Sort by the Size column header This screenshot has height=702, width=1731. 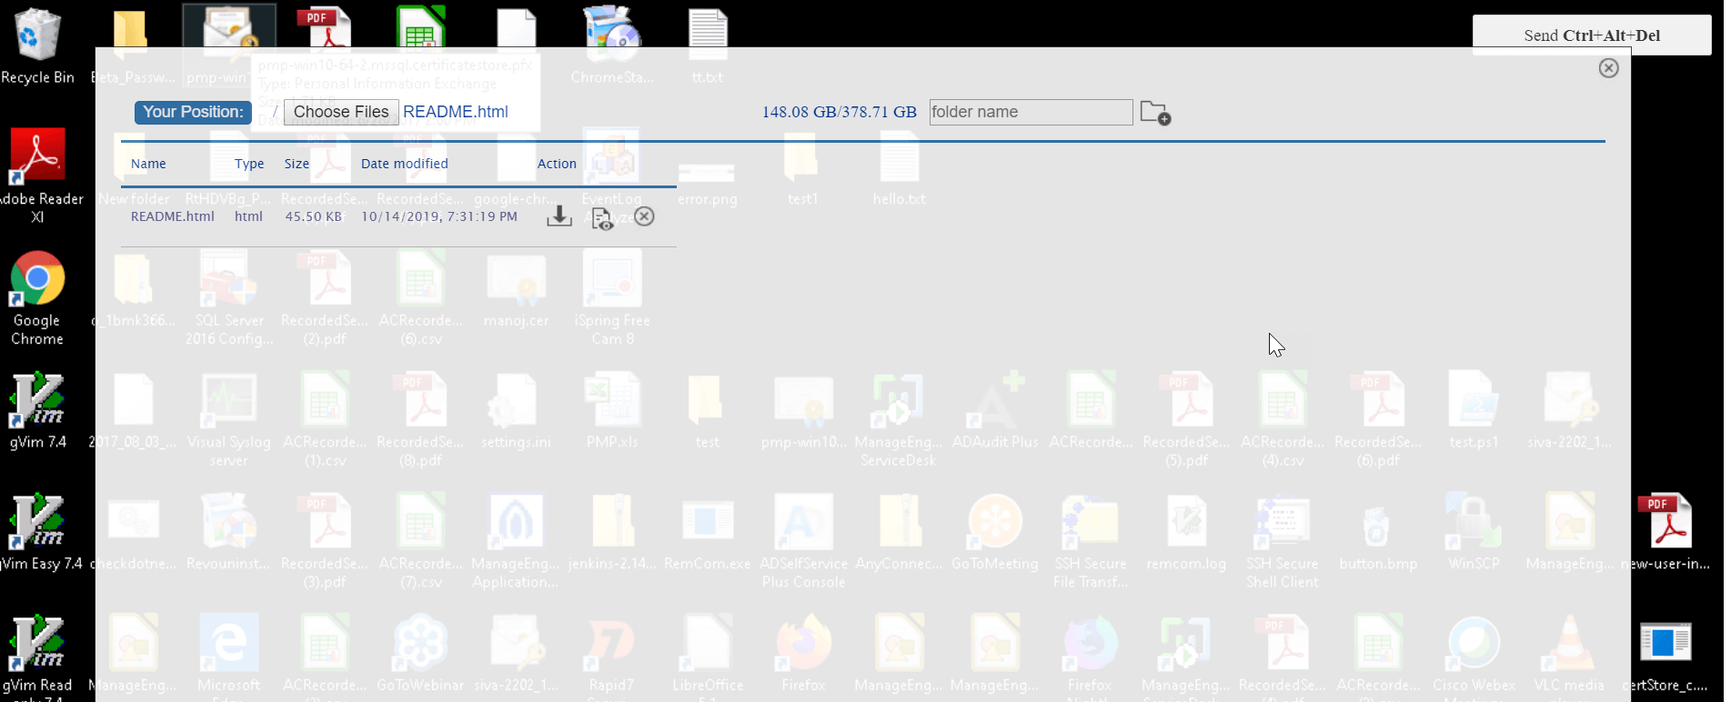pyautogui.click(x=297, y=164)
